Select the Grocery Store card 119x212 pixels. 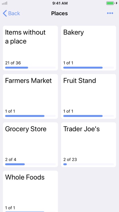click(30, 145)
